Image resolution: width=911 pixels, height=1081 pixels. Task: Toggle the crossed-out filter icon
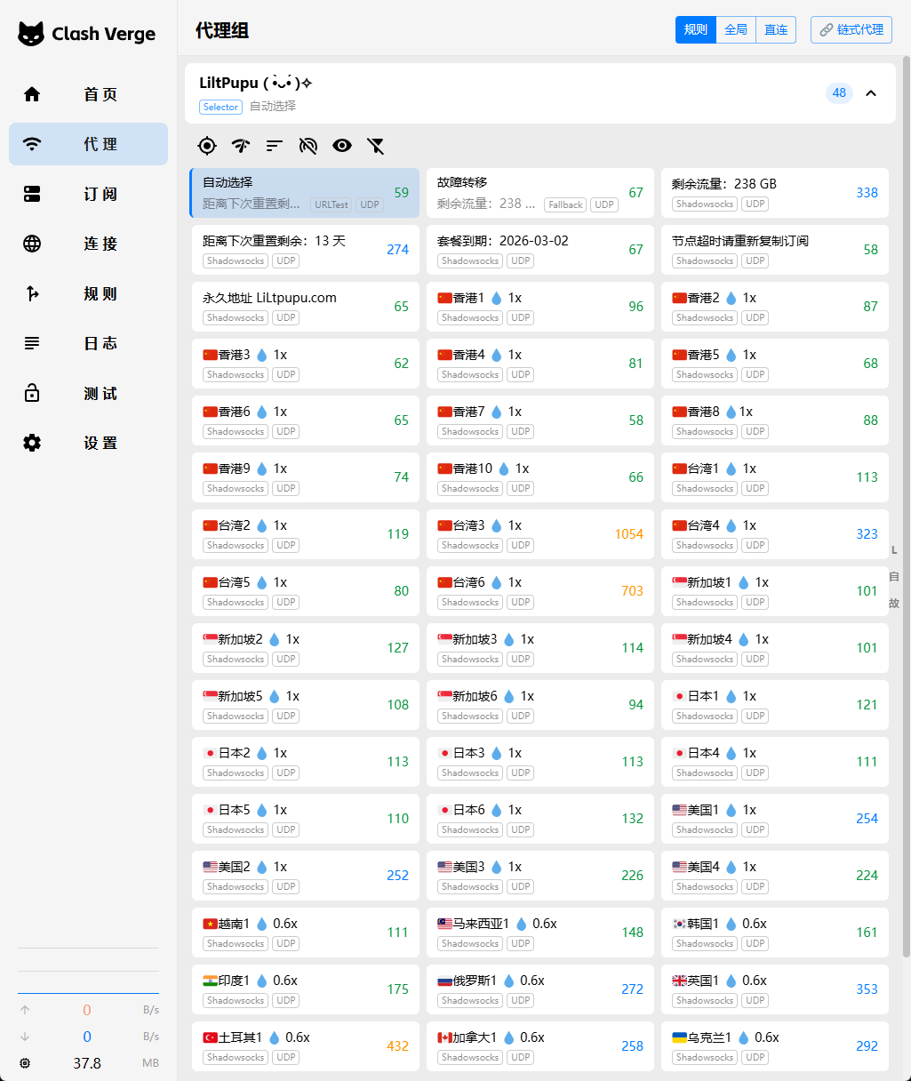tap(376, 146)
